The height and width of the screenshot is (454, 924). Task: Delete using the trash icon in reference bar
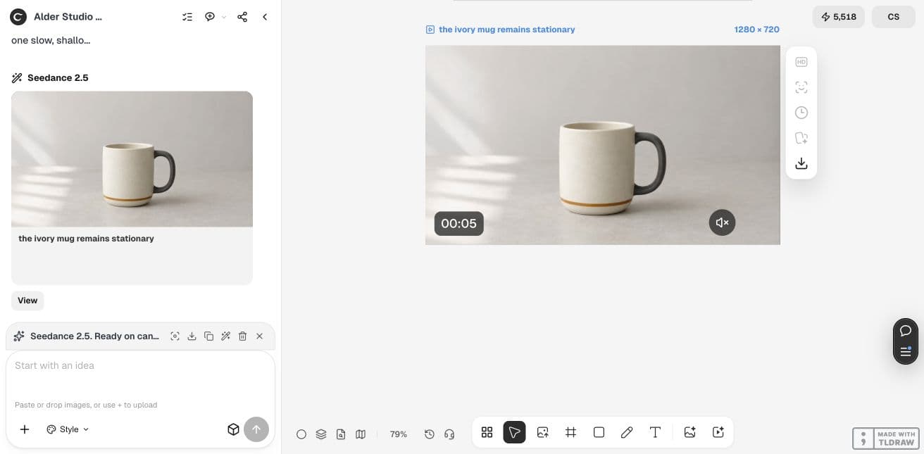[x=243, y=336]
